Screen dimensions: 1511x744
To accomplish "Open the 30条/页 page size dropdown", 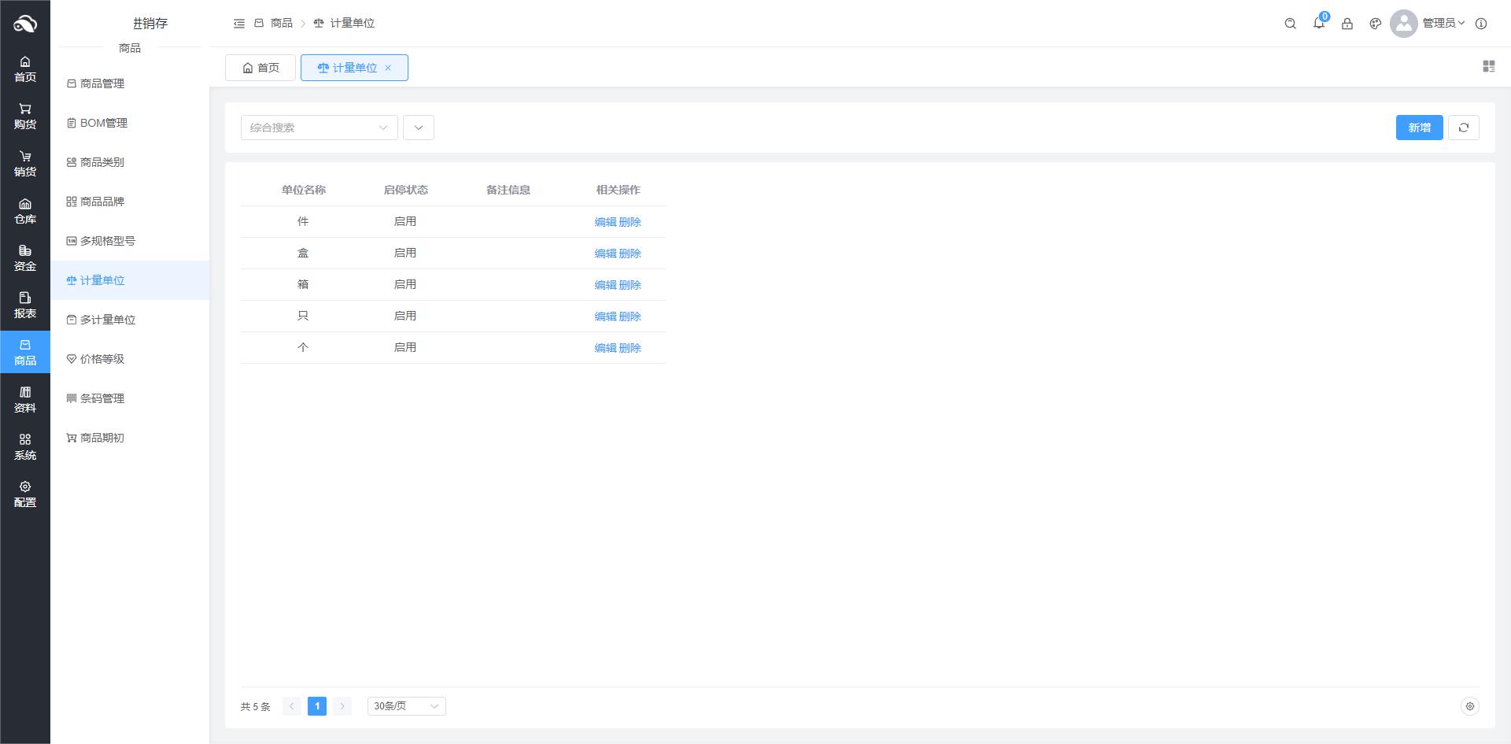I will [x=406, y=706].
